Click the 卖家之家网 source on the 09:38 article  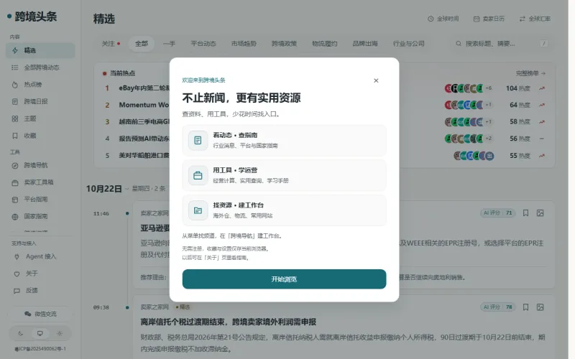click(x=155, y=307)
